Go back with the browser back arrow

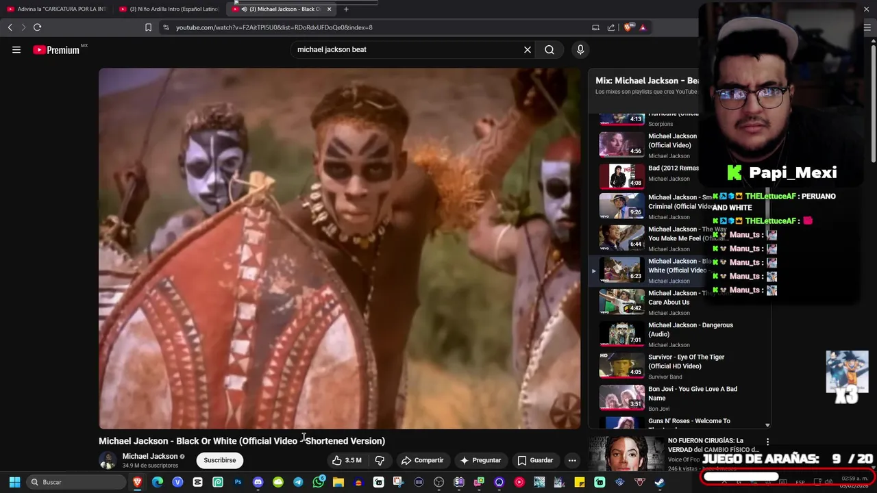point(10,27)
